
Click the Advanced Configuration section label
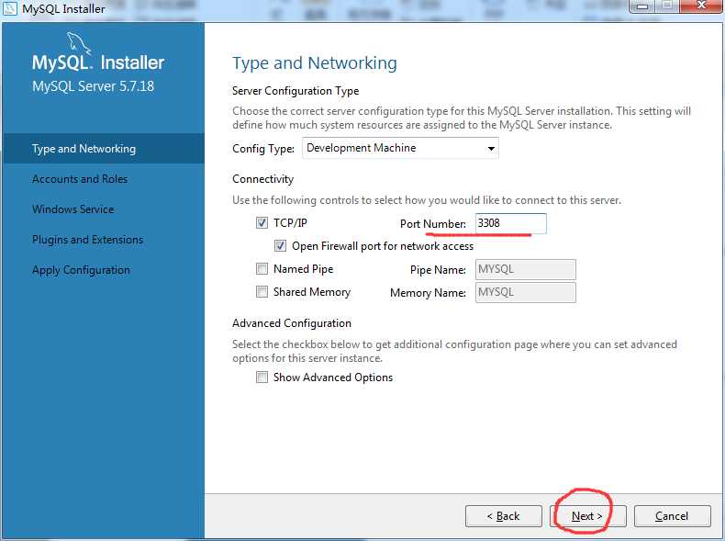coord(292,323)
